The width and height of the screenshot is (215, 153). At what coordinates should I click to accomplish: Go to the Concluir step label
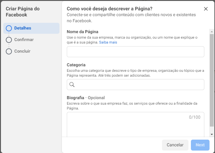click(22, 51)
